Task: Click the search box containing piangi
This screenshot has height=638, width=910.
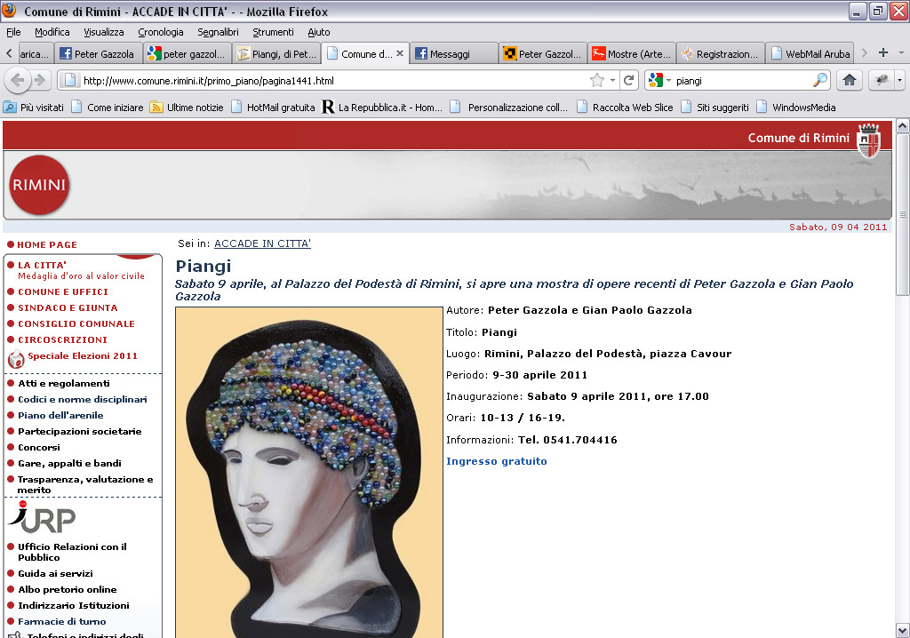Action: [743, 81]
